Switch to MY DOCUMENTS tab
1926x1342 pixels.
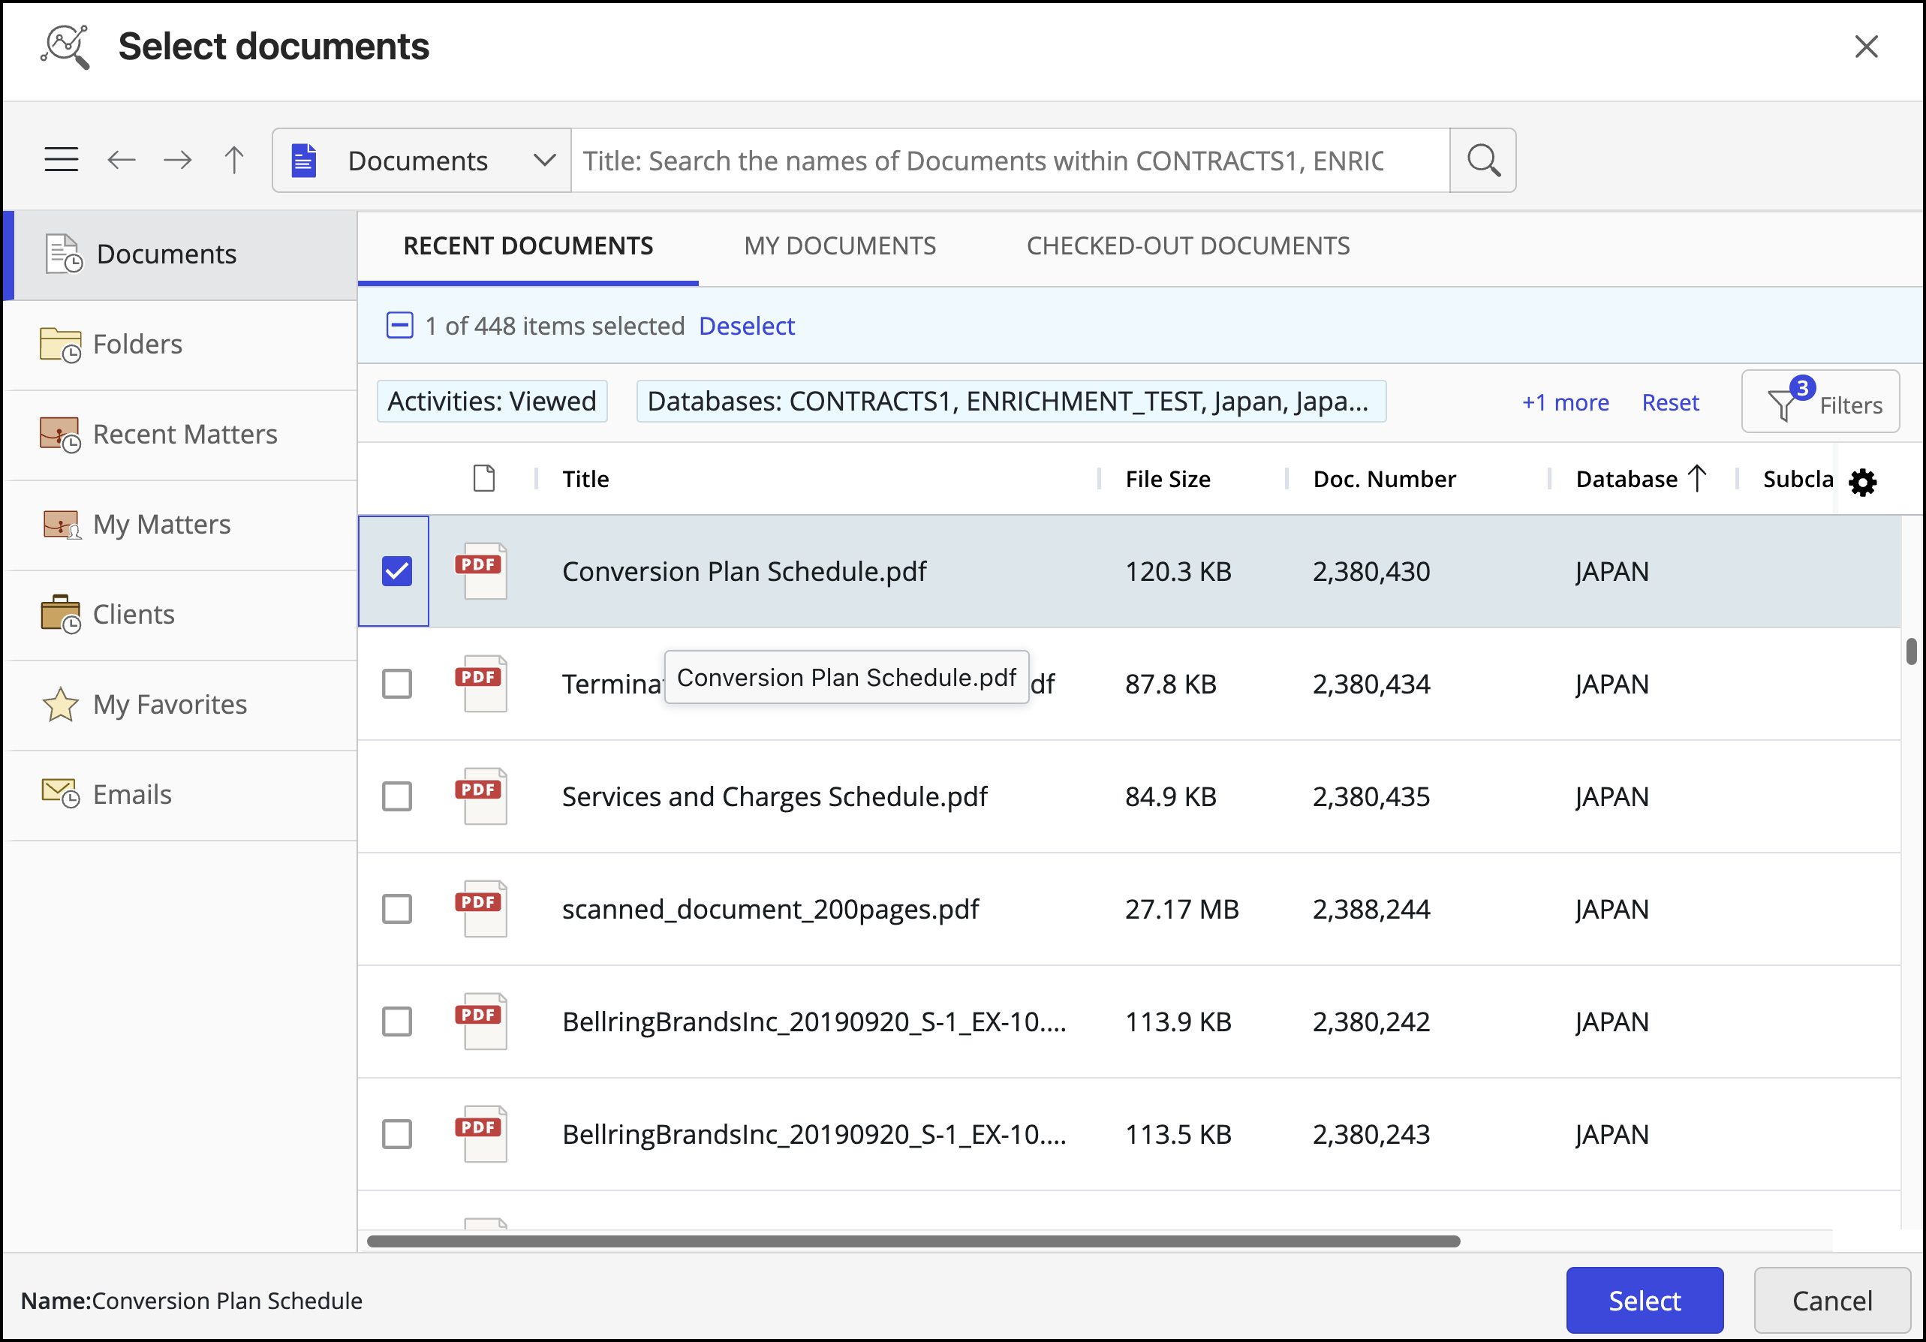839,245
